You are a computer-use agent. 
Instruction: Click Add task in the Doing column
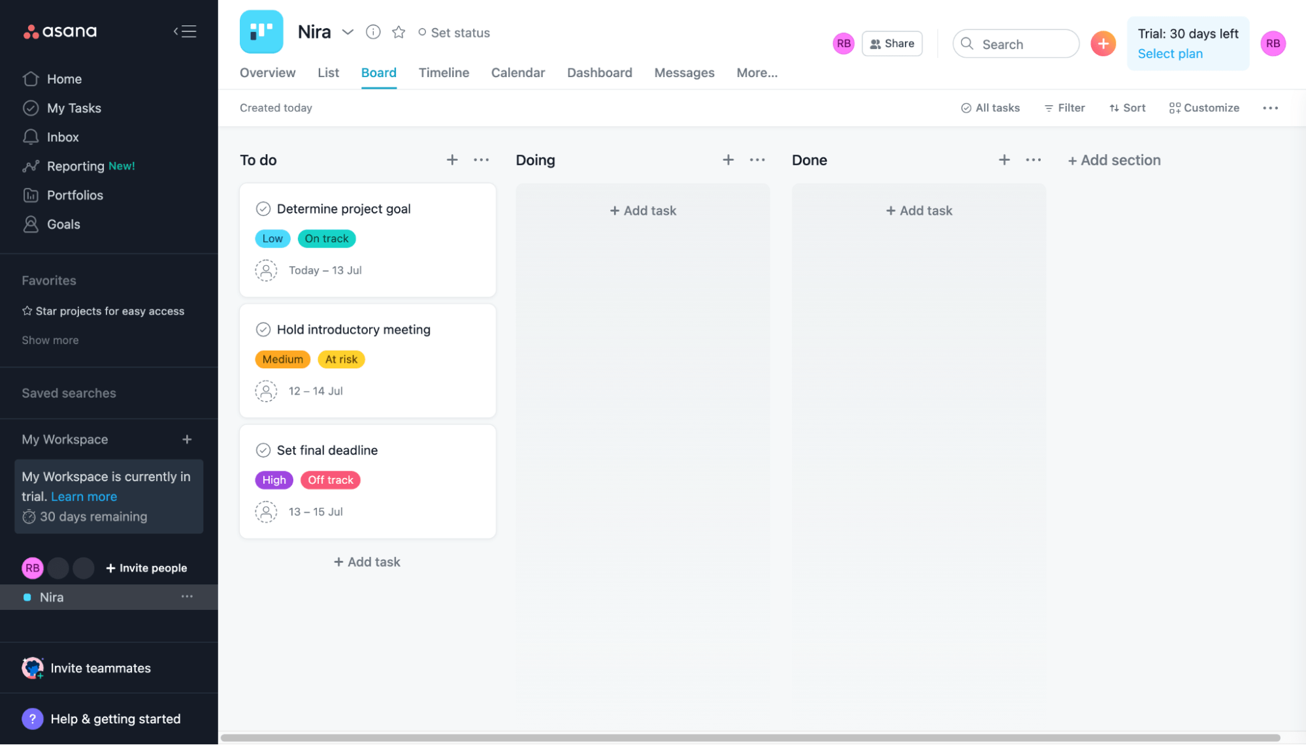coord(643,211)
